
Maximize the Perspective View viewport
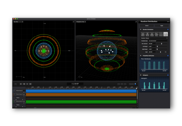point(136,22)
